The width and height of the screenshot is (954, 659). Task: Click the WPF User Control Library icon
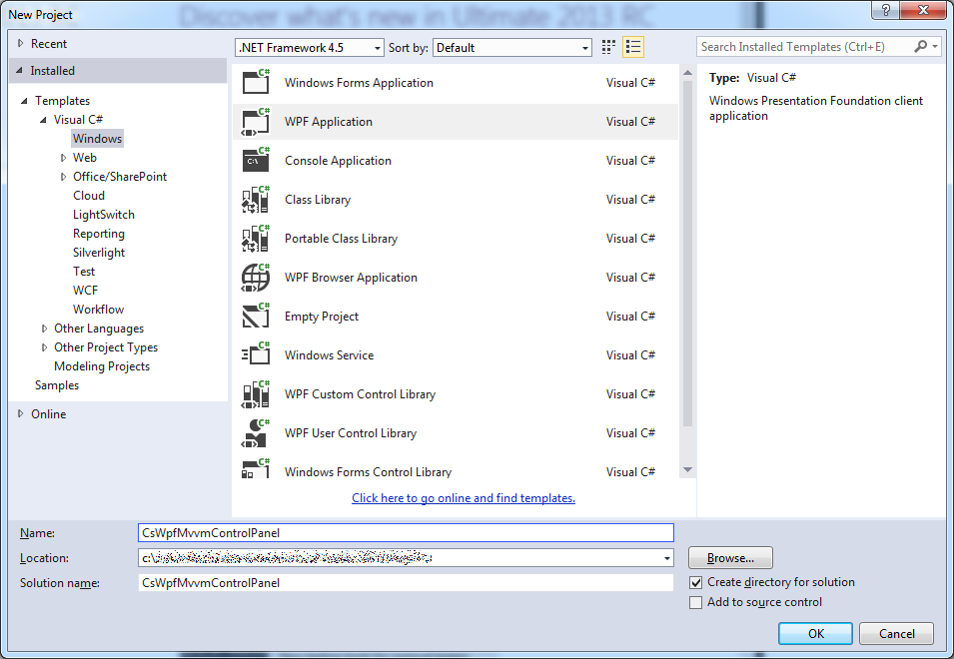tap(256, 433)
